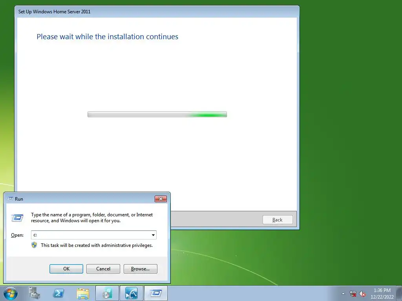
Task: Click the Run dialog title bar text
Action: tap(19, 199)
